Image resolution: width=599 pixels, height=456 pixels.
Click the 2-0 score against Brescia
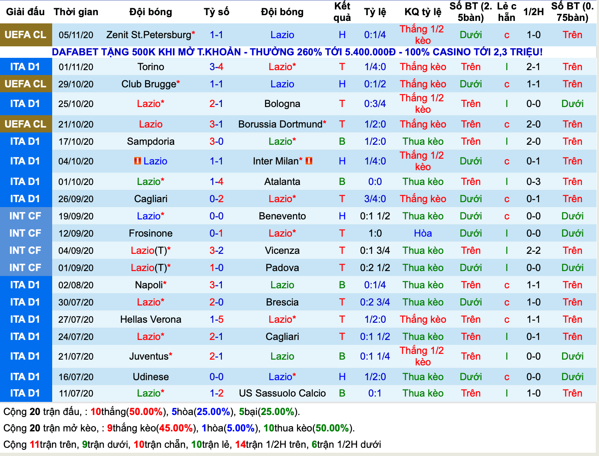pos(217,302)
